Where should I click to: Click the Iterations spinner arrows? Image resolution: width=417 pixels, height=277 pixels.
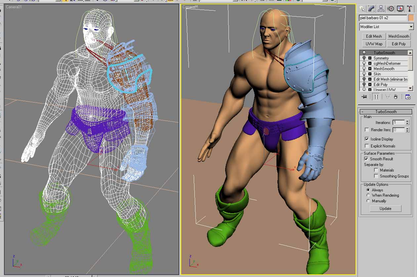point(407,122)
